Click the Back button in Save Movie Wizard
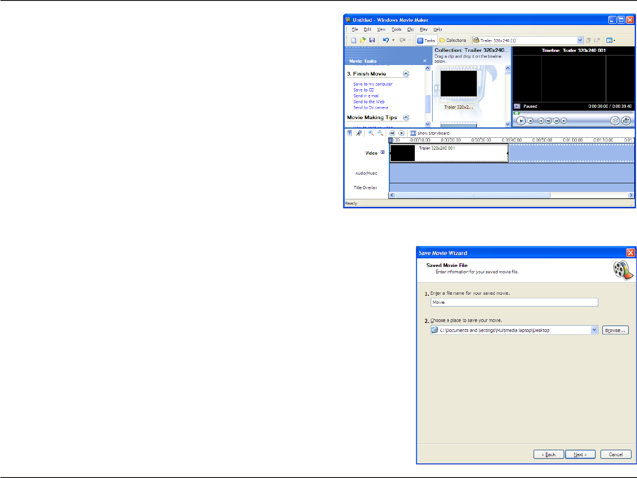 [x=549, y=454]
